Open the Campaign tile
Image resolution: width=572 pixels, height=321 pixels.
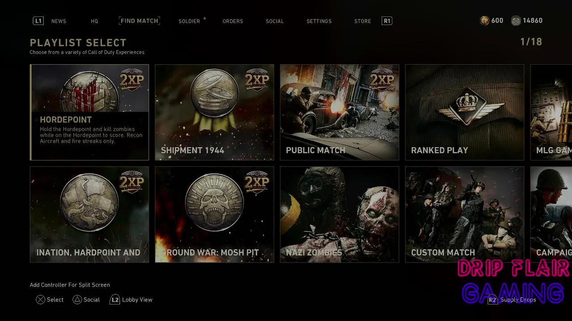[551, 214]
